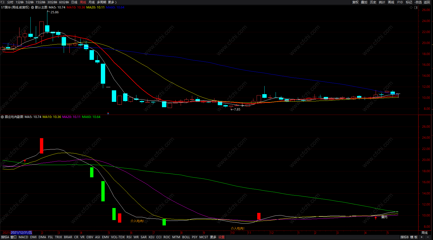Apply the BOLL indicator
Screen dimensions: 433x240
186,237
